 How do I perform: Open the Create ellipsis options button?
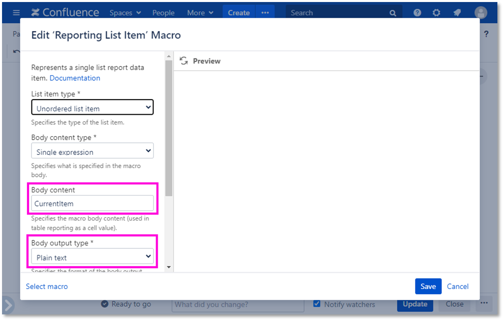coord(265,13)
